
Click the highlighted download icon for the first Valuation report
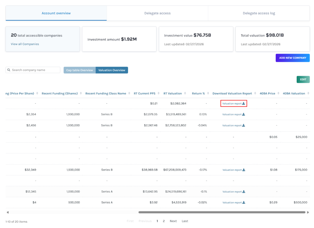[244, 103]
